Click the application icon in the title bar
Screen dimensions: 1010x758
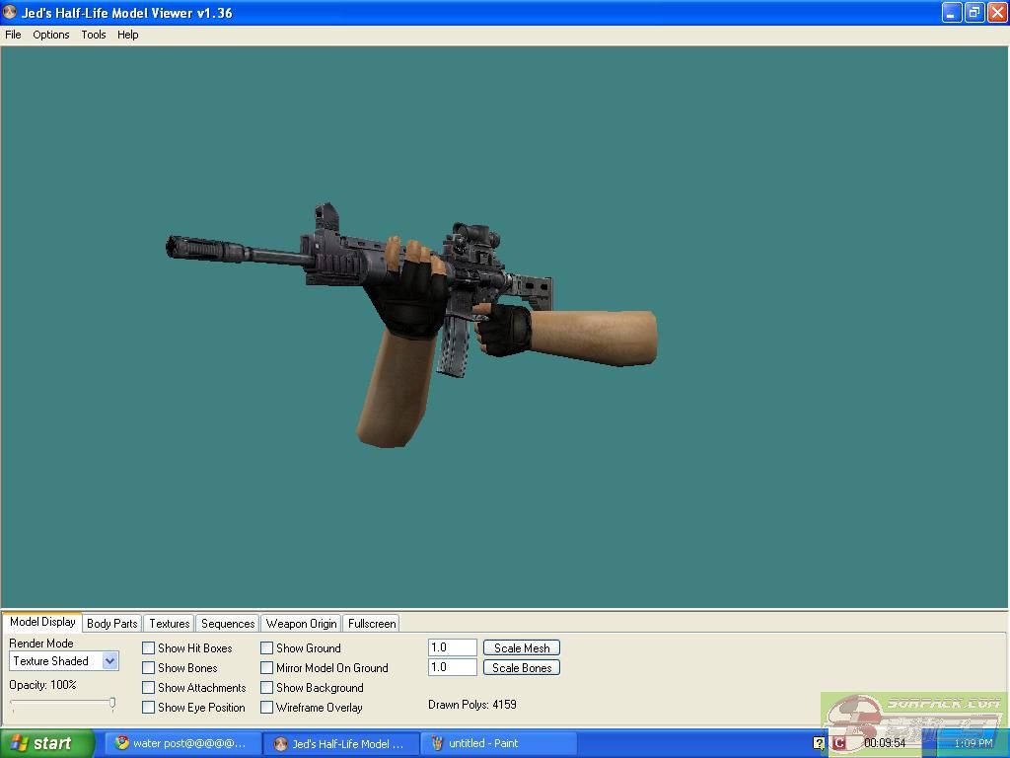[10, 13]
